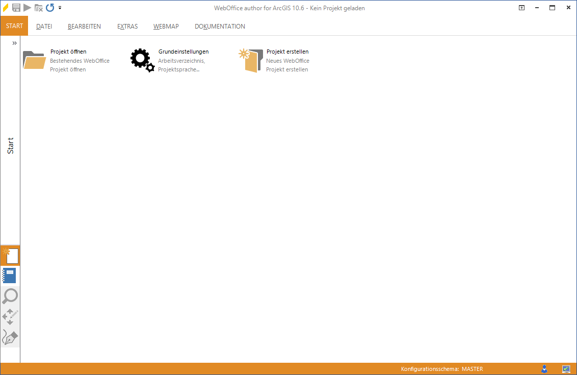The image size is (577, 375).
Task: Click the Projekt öffnen folder icon
Action: (34, 60)
